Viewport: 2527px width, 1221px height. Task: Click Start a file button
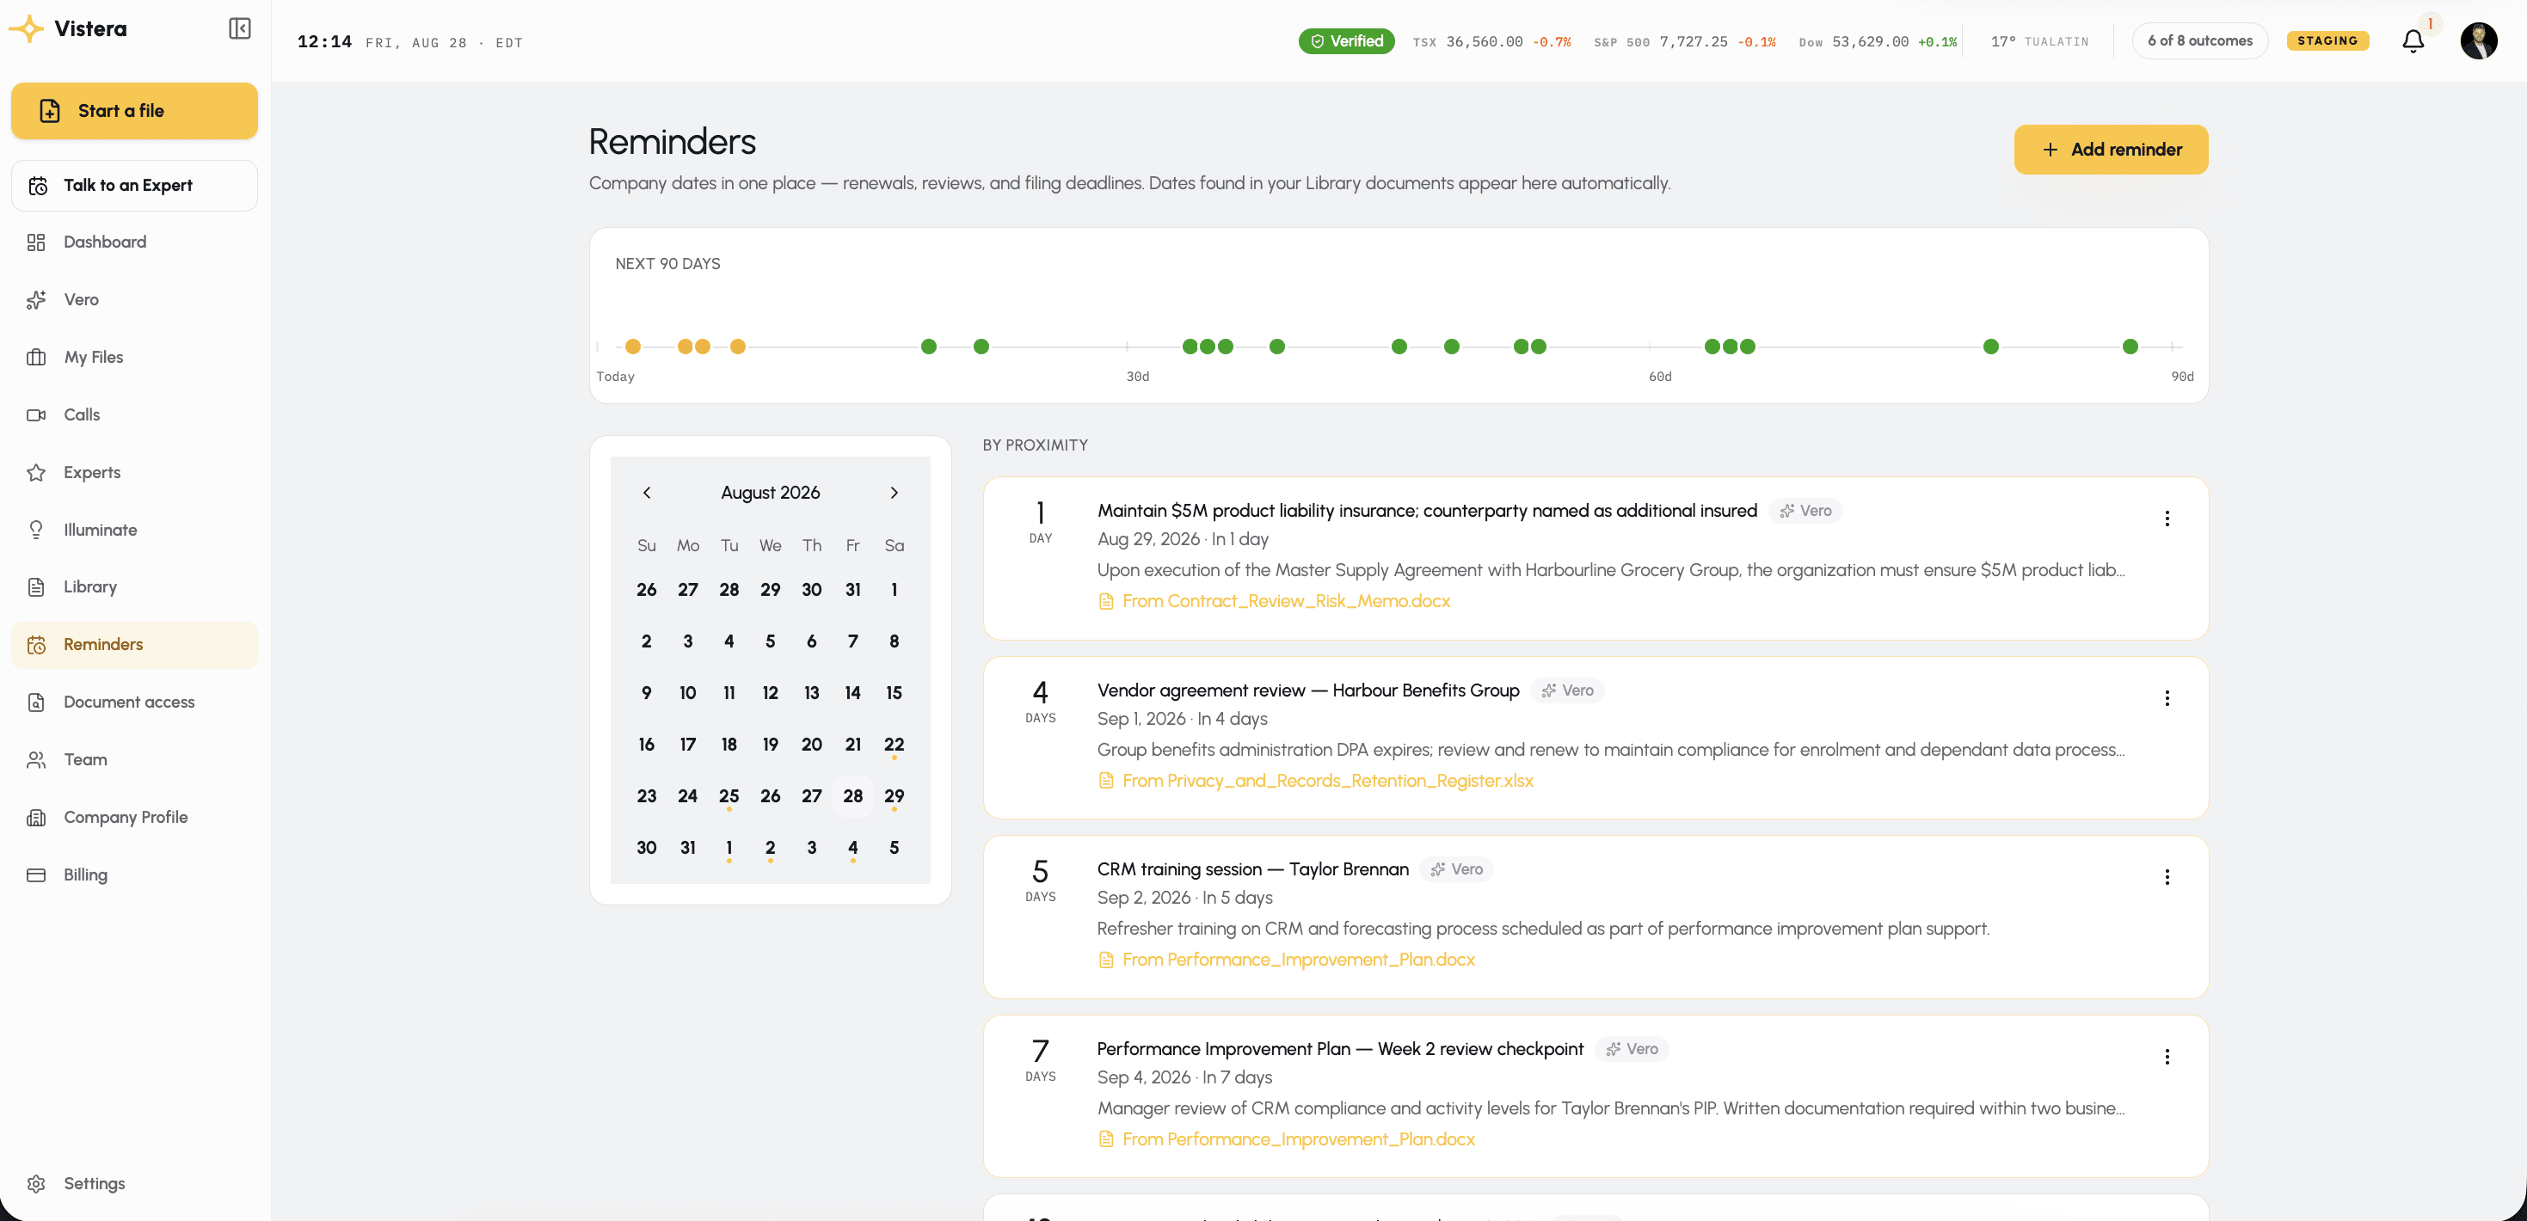click(x=134, y=111)
